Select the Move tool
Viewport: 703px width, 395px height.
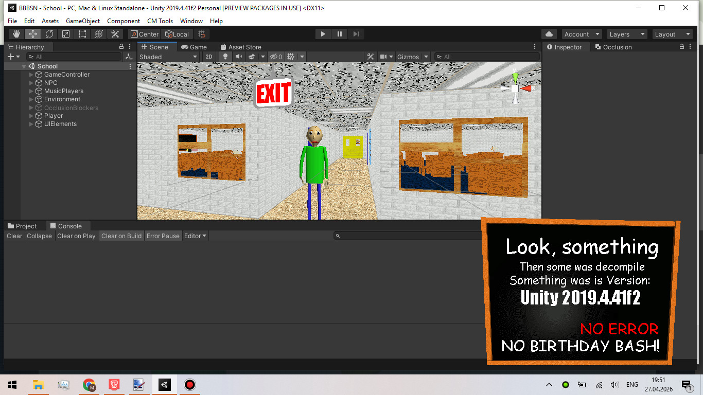pyautogui.click(x=33, y=34)
